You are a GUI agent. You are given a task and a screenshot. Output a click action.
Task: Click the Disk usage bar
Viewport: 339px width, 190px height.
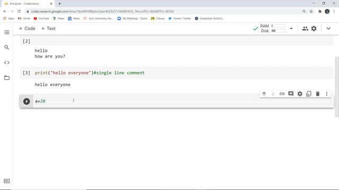tap(278, 31)
